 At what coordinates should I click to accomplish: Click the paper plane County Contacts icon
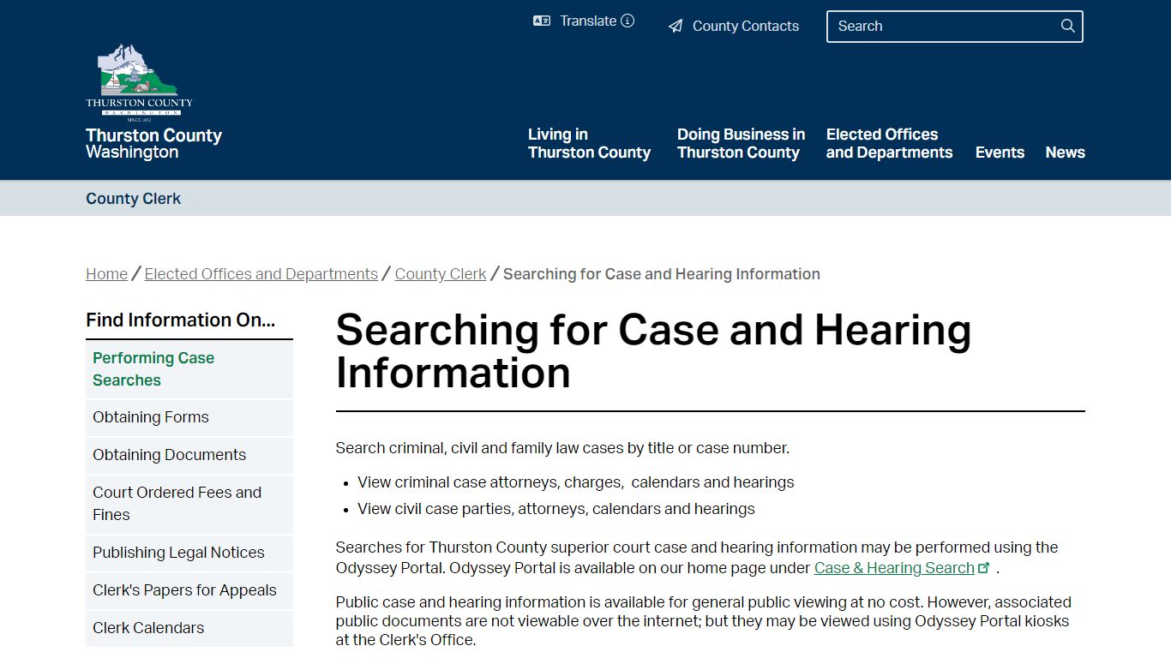click(676, 27)
